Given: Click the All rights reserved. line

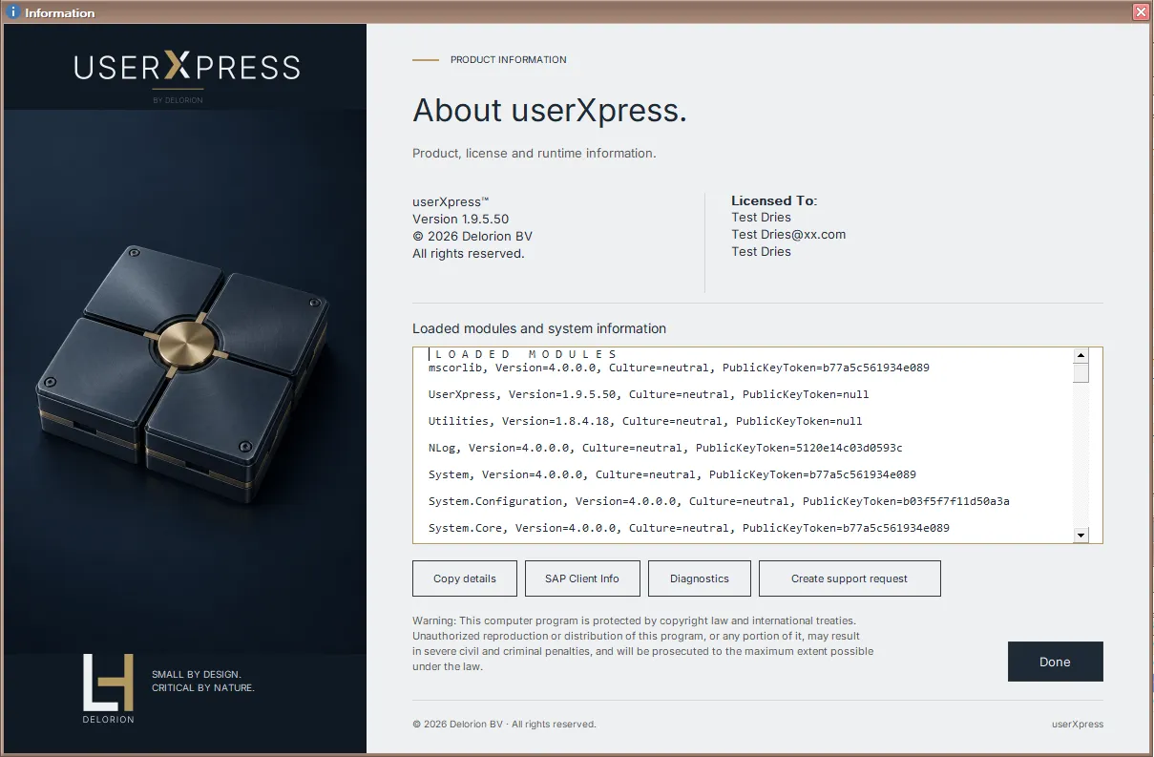Looking at the screenshot, I should (x=469, y=253).
